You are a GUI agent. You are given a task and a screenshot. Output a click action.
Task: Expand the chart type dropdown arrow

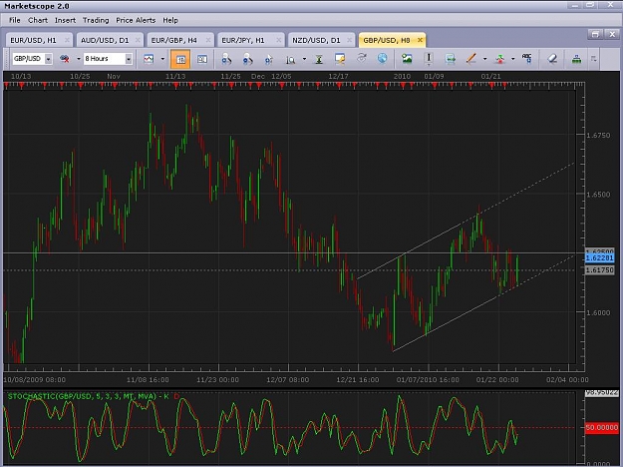coord(162,59)
